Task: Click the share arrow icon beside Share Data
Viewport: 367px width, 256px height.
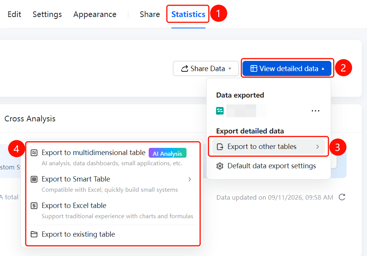Action: 185,68
